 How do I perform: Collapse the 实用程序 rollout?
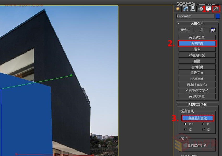click(179, 23)
